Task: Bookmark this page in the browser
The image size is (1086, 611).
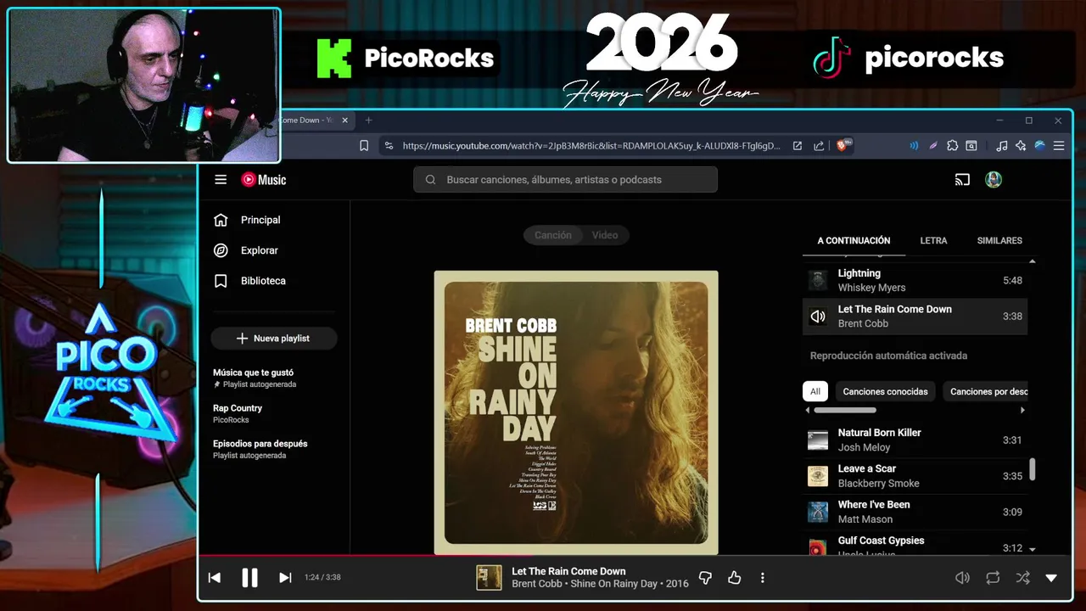Action: click(364, 146)
